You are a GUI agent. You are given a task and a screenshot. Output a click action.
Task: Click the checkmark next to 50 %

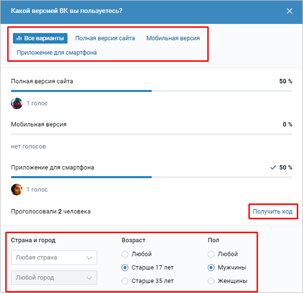point(273,167)
